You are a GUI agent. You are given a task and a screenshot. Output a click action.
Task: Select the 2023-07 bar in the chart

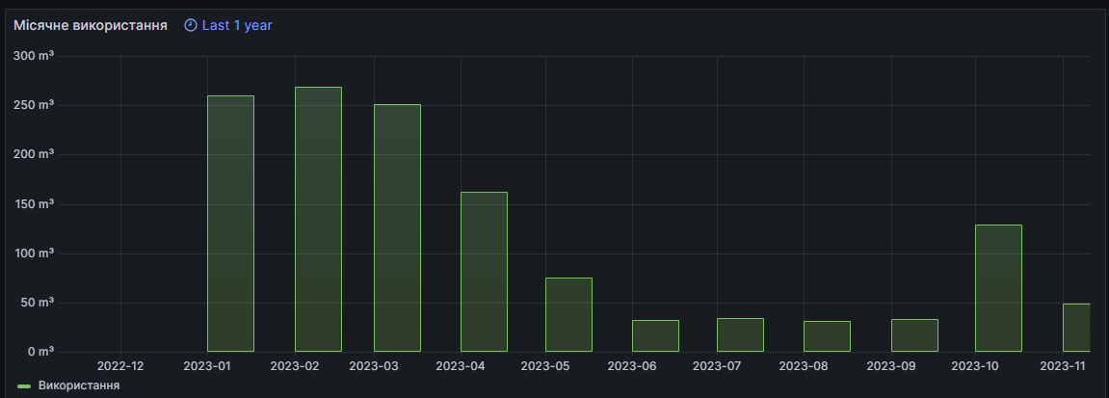pyautogui.click(x=741, y=335)
